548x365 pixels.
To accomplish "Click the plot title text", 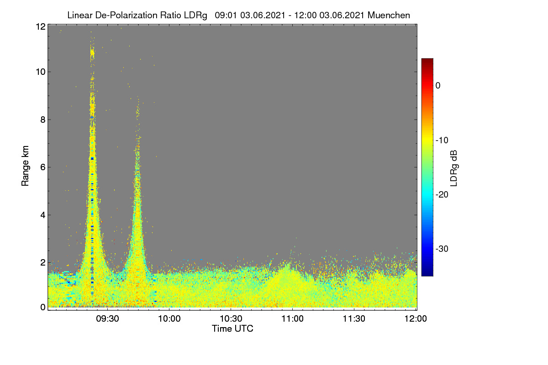I will click(238, 15).
